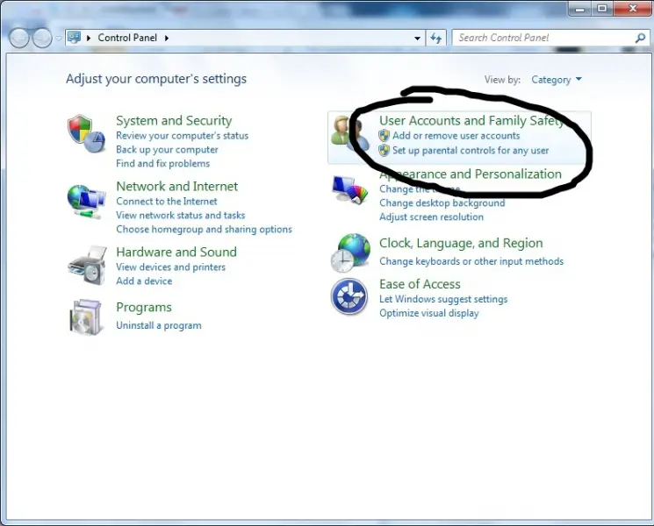Screen dimensions: 654x526
Task: Click Add a device link
Action: pos(144,281)
